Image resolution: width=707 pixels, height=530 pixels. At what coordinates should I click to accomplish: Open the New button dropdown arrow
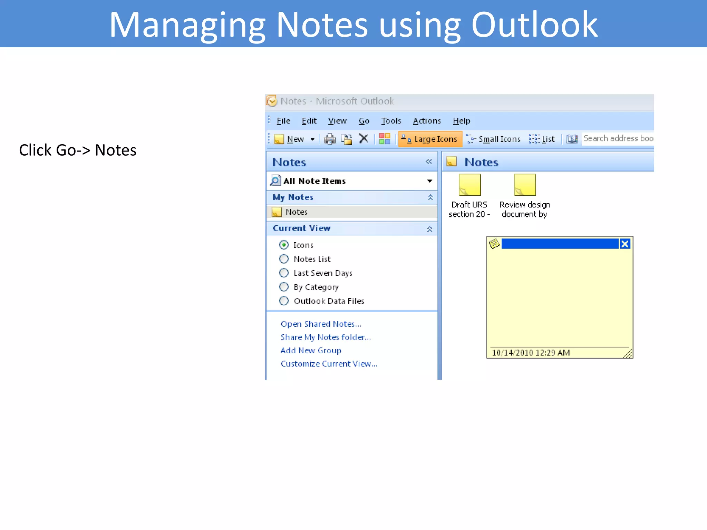click(312, 139)
